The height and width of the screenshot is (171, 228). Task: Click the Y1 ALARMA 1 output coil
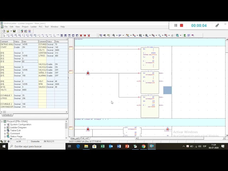167,129
